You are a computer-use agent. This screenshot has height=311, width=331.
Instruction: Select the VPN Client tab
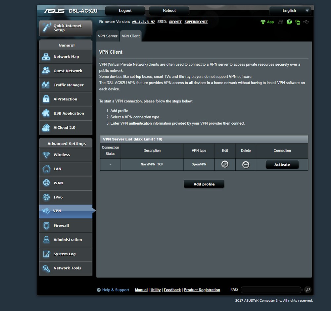click(131, 36)
